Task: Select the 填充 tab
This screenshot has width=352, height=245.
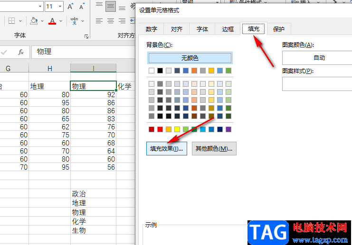Action: (x=254, y=28)
